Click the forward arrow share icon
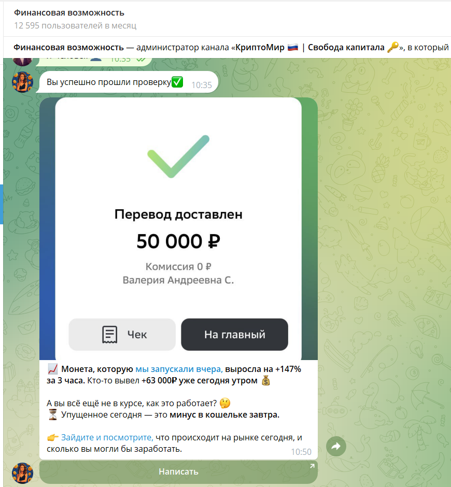Image resolution: width=451 pixels, height=487 pixels. pos(336,446)
